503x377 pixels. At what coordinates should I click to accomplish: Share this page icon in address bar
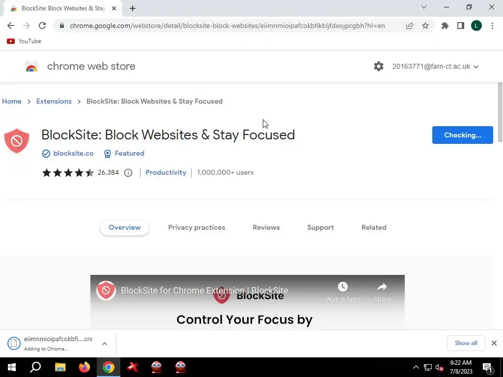click(409, 26)
